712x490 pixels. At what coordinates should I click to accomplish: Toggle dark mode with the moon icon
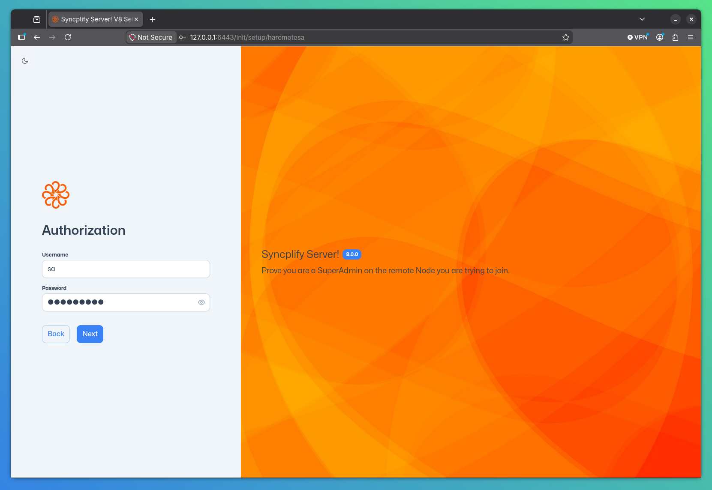coord(25,61)
